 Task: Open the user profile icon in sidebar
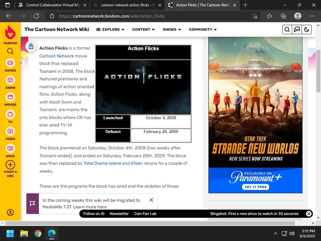tap(10, 212)
